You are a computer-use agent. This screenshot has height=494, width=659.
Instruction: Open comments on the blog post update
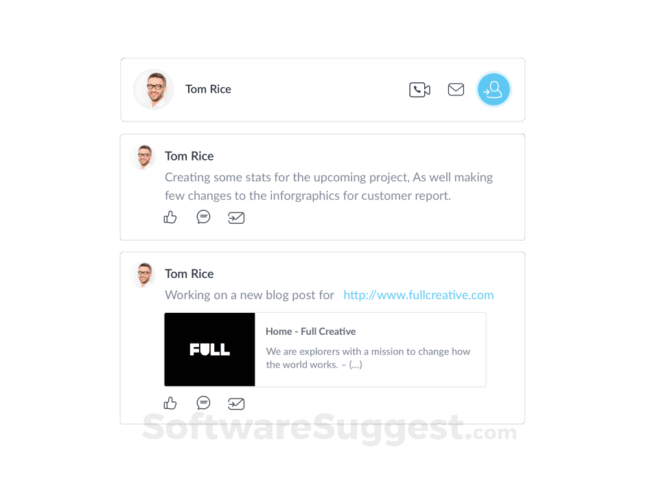(203, 403)
